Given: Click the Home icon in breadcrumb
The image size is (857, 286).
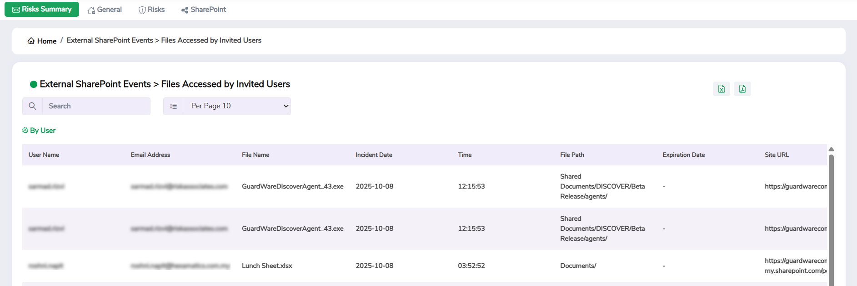Looking at the screenshot, I should click(x=31, y=41).
